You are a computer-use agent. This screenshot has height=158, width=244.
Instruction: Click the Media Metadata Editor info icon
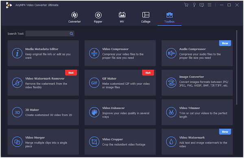pos(17,53)
